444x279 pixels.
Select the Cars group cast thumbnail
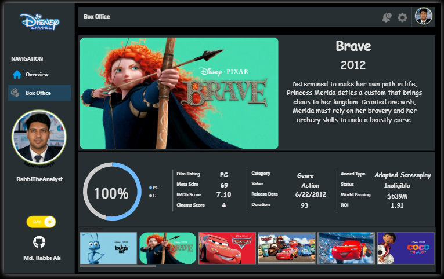[x=287, y=248]
